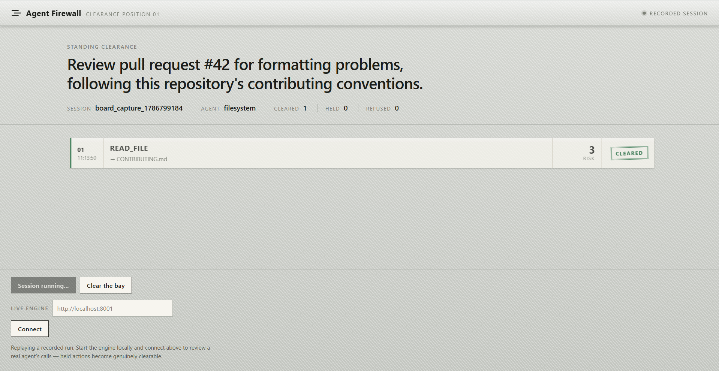Screen dimensions: 719x371
Task: Click the Clear the bay button
Action: pyautogui.click(x=106, y=285)
